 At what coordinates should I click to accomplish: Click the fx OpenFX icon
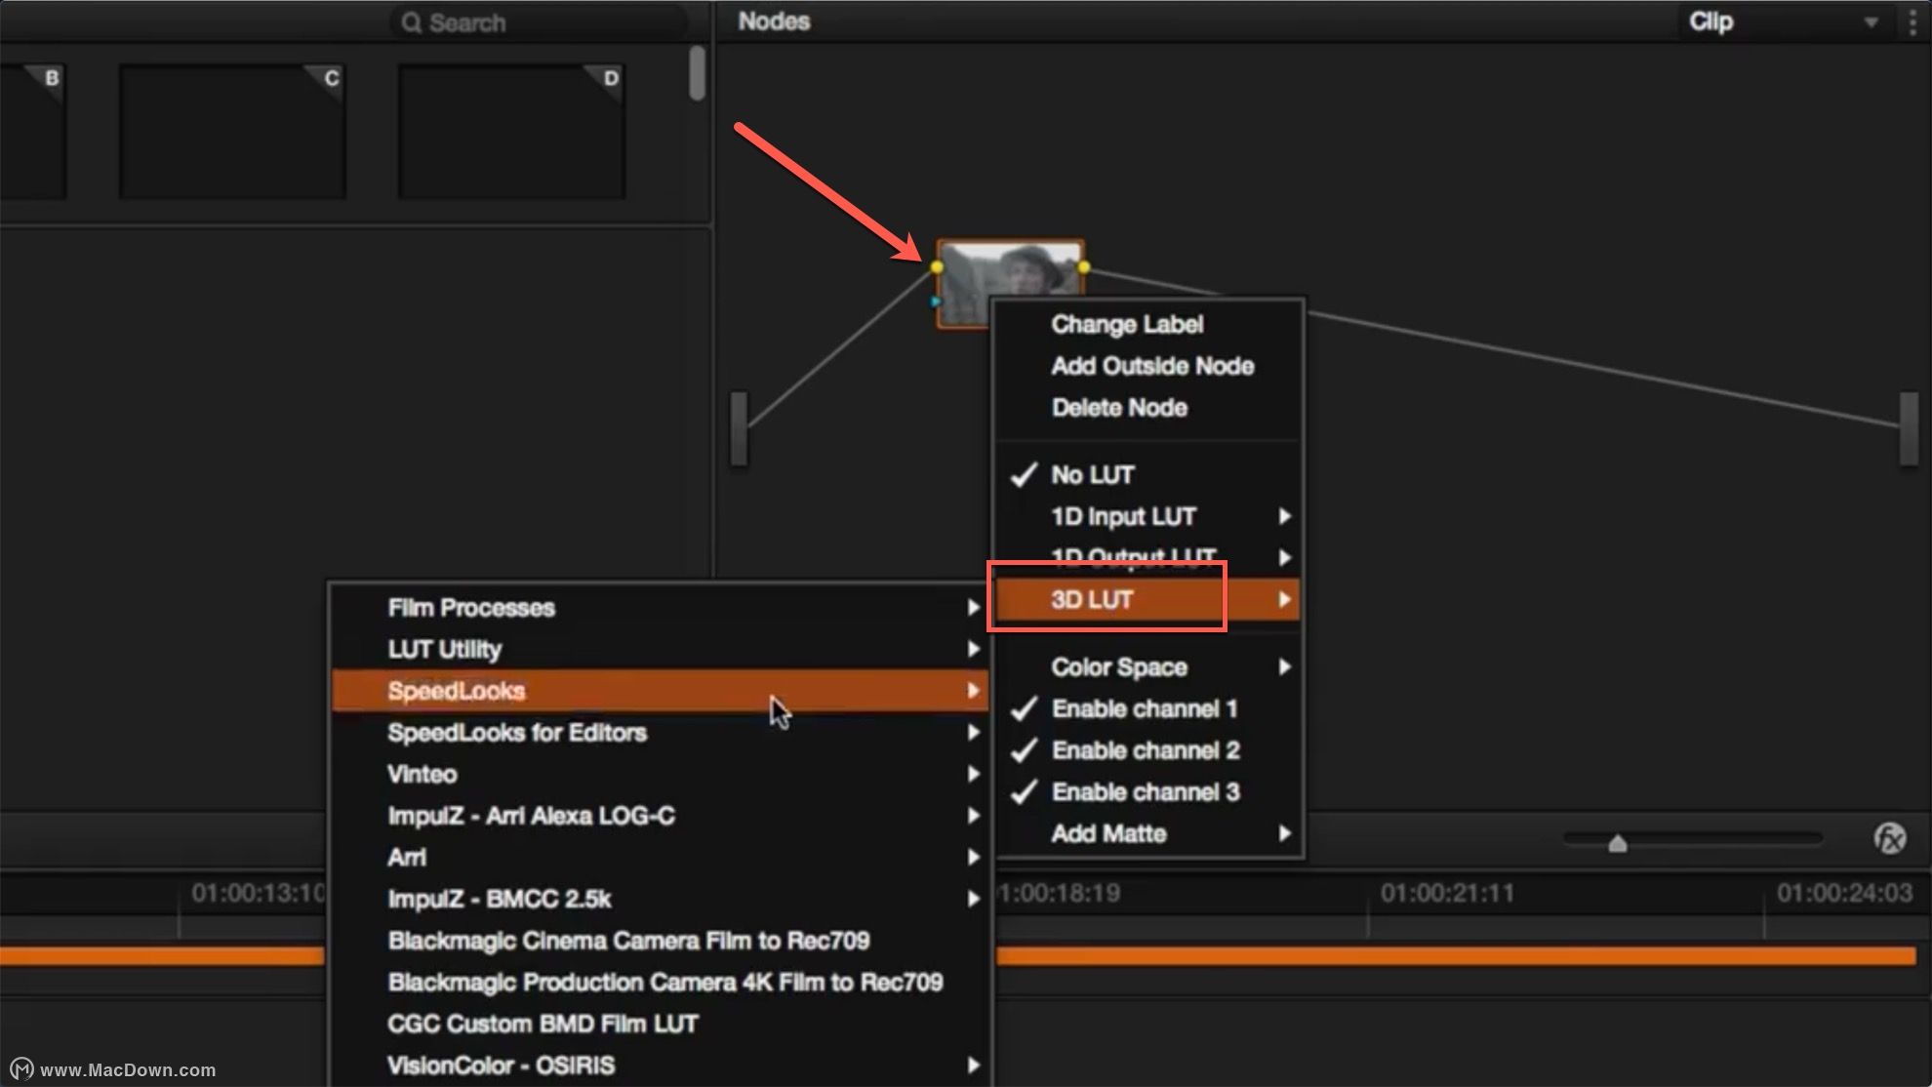tap(1889, 838)
